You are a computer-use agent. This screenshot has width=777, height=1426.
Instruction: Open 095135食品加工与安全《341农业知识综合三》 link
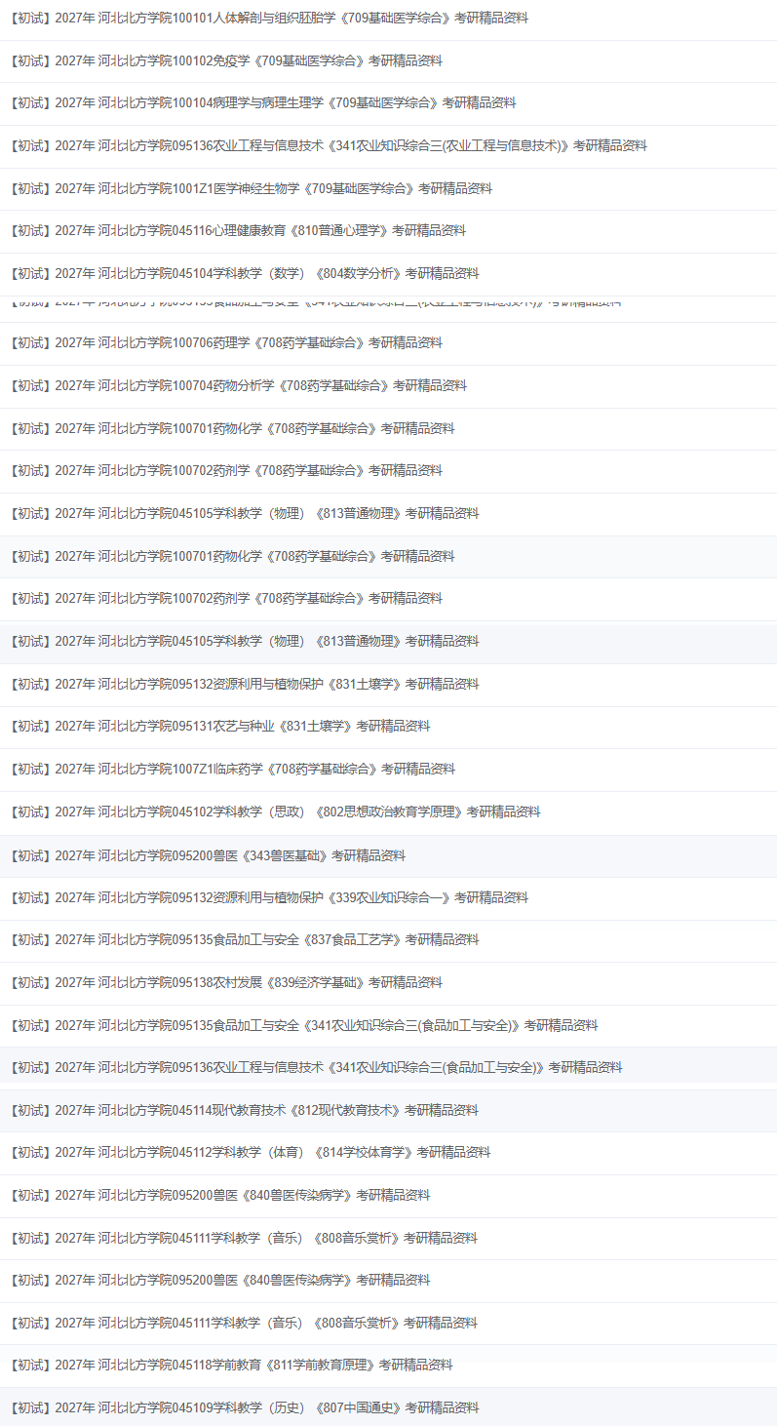coord(304,1025)
